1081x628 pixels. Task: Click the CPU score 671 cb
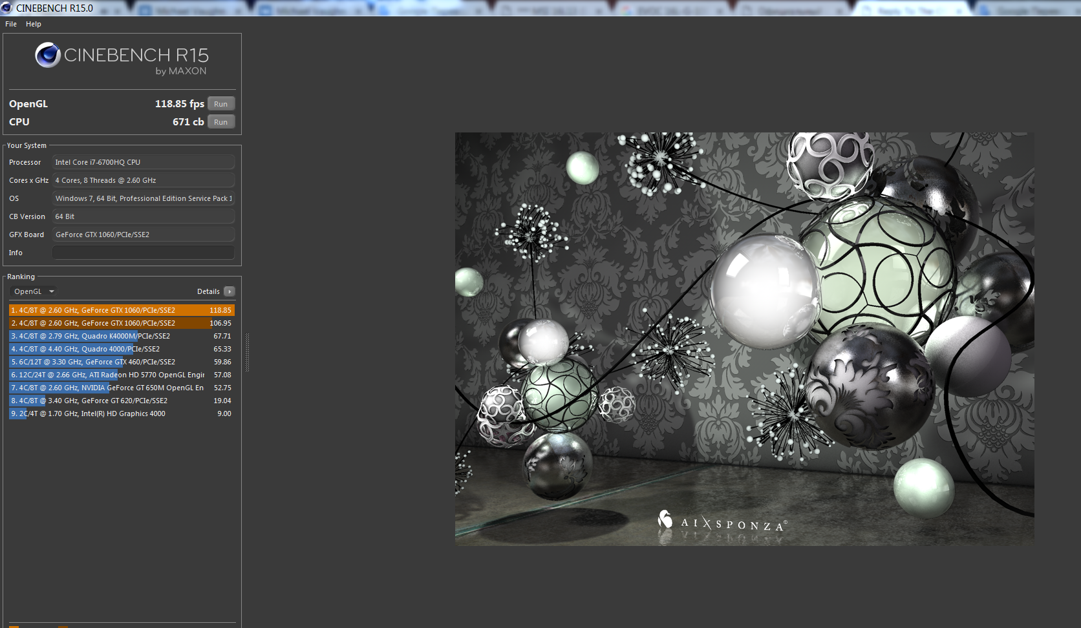[x=188, y=122]
